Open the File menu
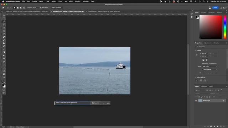 point(24,1)
